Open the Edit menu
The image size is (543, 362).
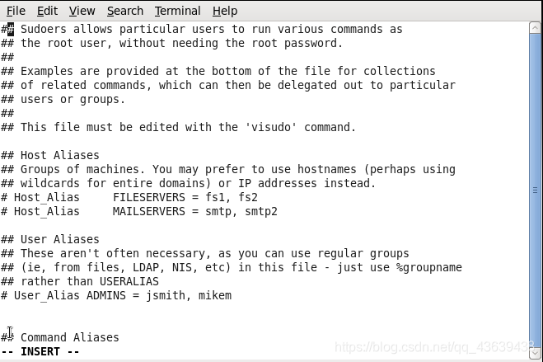click(48, 11)
